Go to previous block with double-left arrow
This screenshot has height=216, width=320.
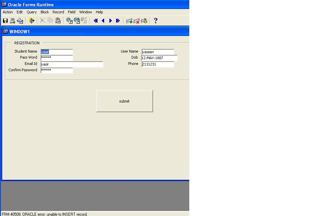click(95, 21)
